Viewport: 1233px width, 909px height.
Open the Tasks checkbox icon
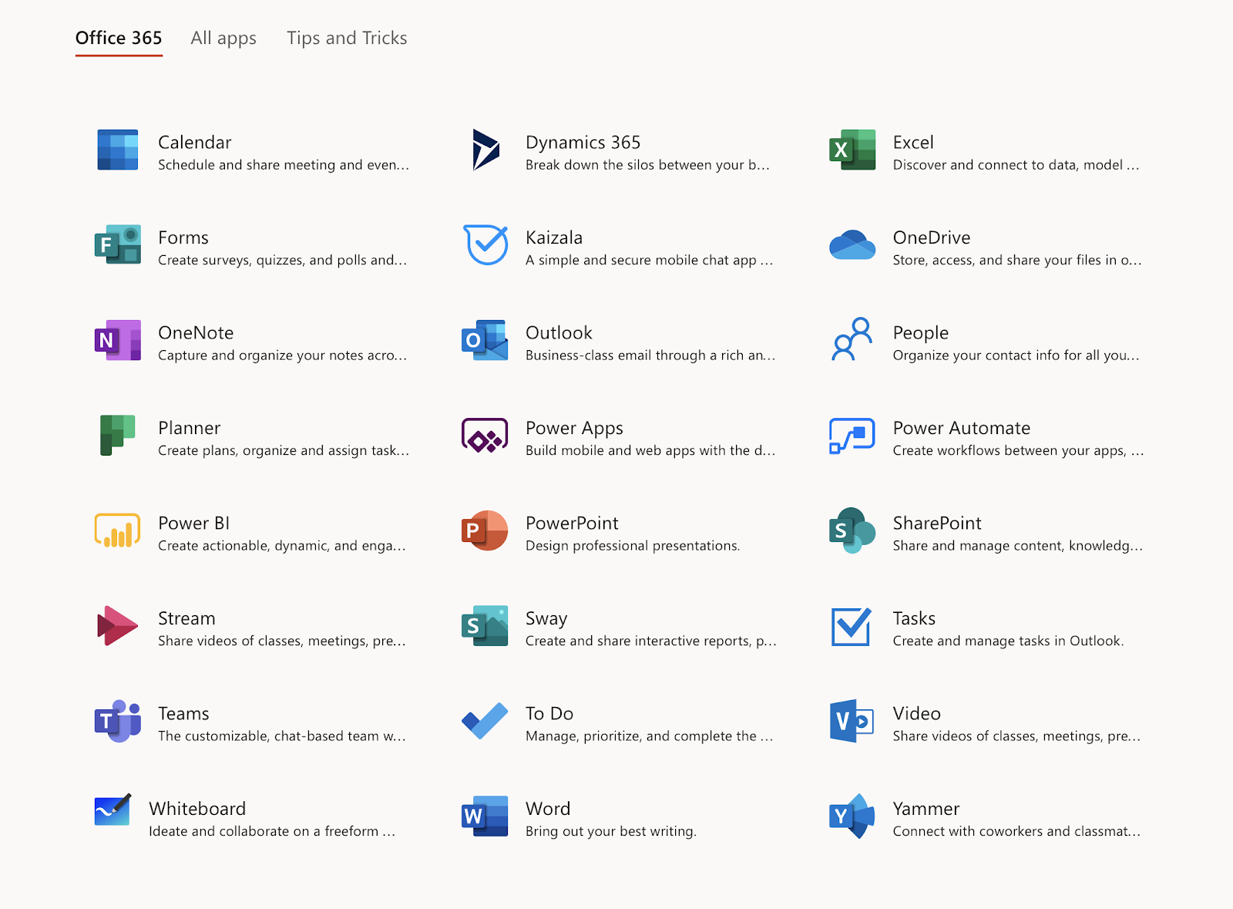[x=852, y=626]
